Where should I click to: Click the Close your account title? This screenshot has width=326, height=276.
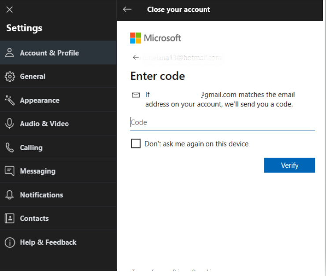[x=178, y=10]
